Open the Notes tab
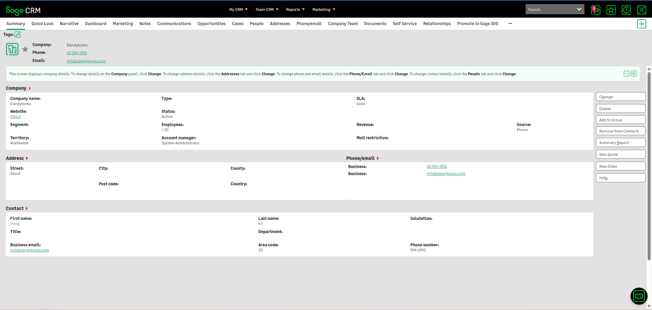The width and height of the screenshot is (652, 310). [145, 24]
